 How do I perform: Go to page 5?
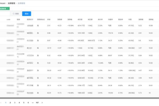pyautogui.click(x=24, y=103)
